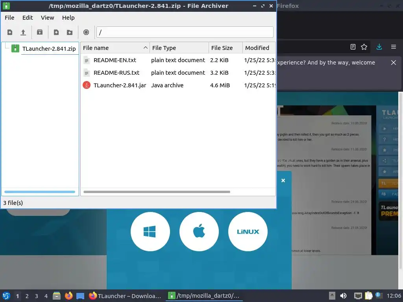Click the Add files toolbar icon
This screenshot has width=403, height=302.
[x=56, y=32]
